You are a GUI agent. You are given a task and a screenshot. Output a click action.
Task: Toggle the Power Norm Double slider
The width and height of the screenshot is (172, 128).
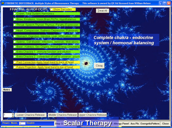click(x=23, y=123)
